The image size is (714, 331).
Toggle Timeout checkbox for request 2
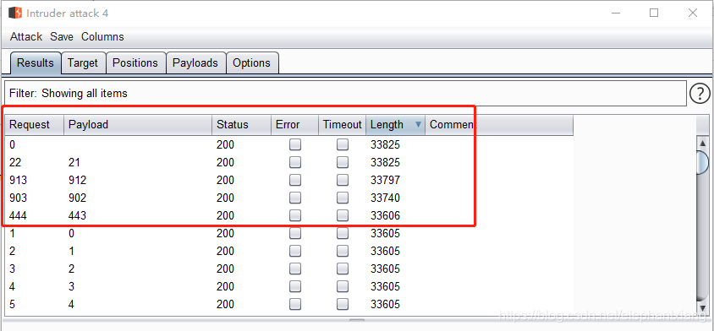[x=343, y=251]
